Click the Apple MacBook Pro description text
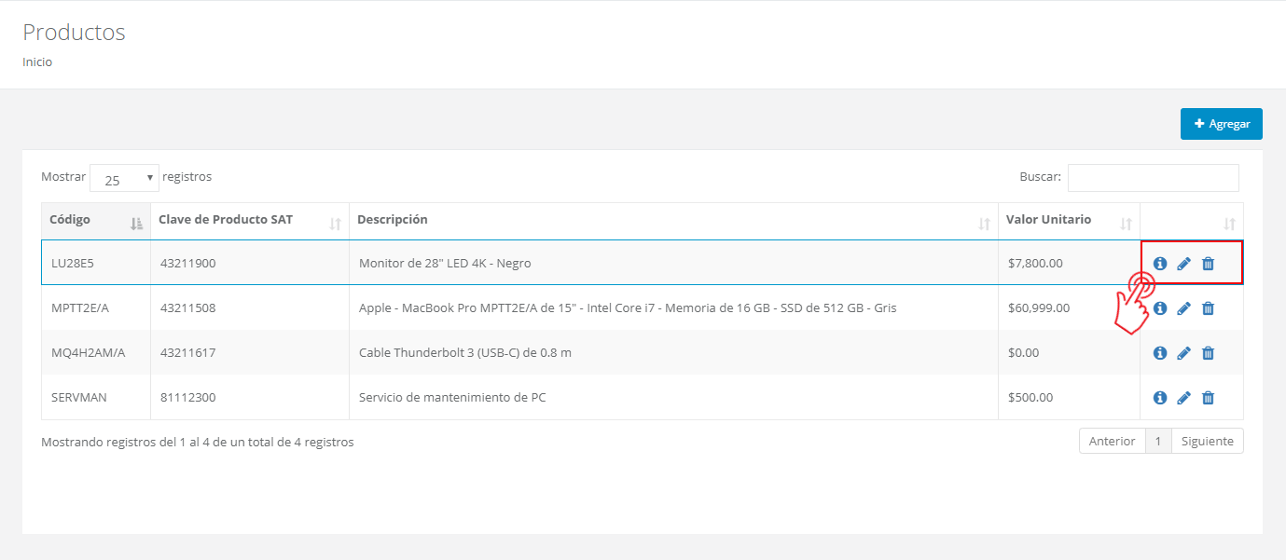 [628, 308]
